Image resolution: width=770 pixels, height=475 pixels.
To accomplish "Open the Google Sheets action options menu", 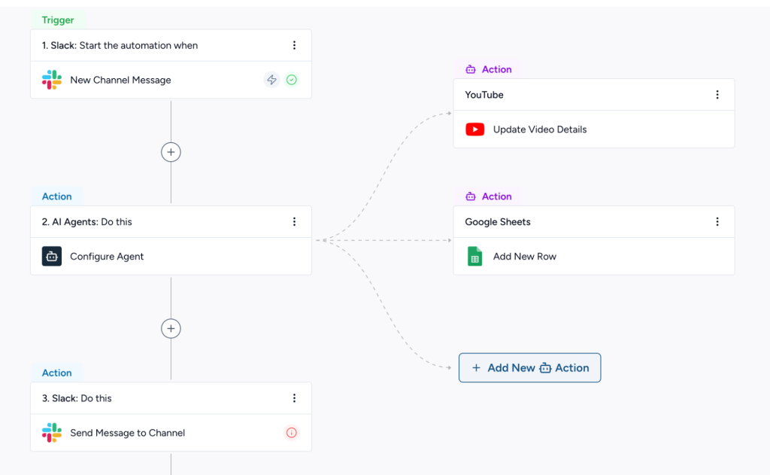I will pos(717,222).
